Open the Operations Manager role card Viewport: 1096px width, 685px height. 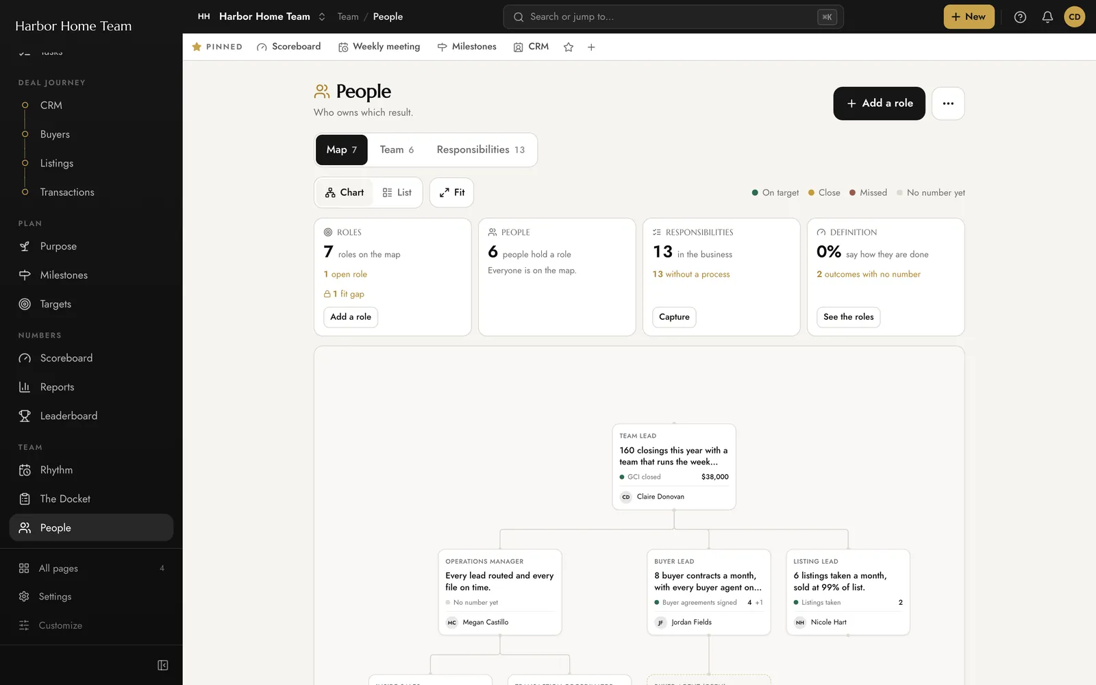500,592
